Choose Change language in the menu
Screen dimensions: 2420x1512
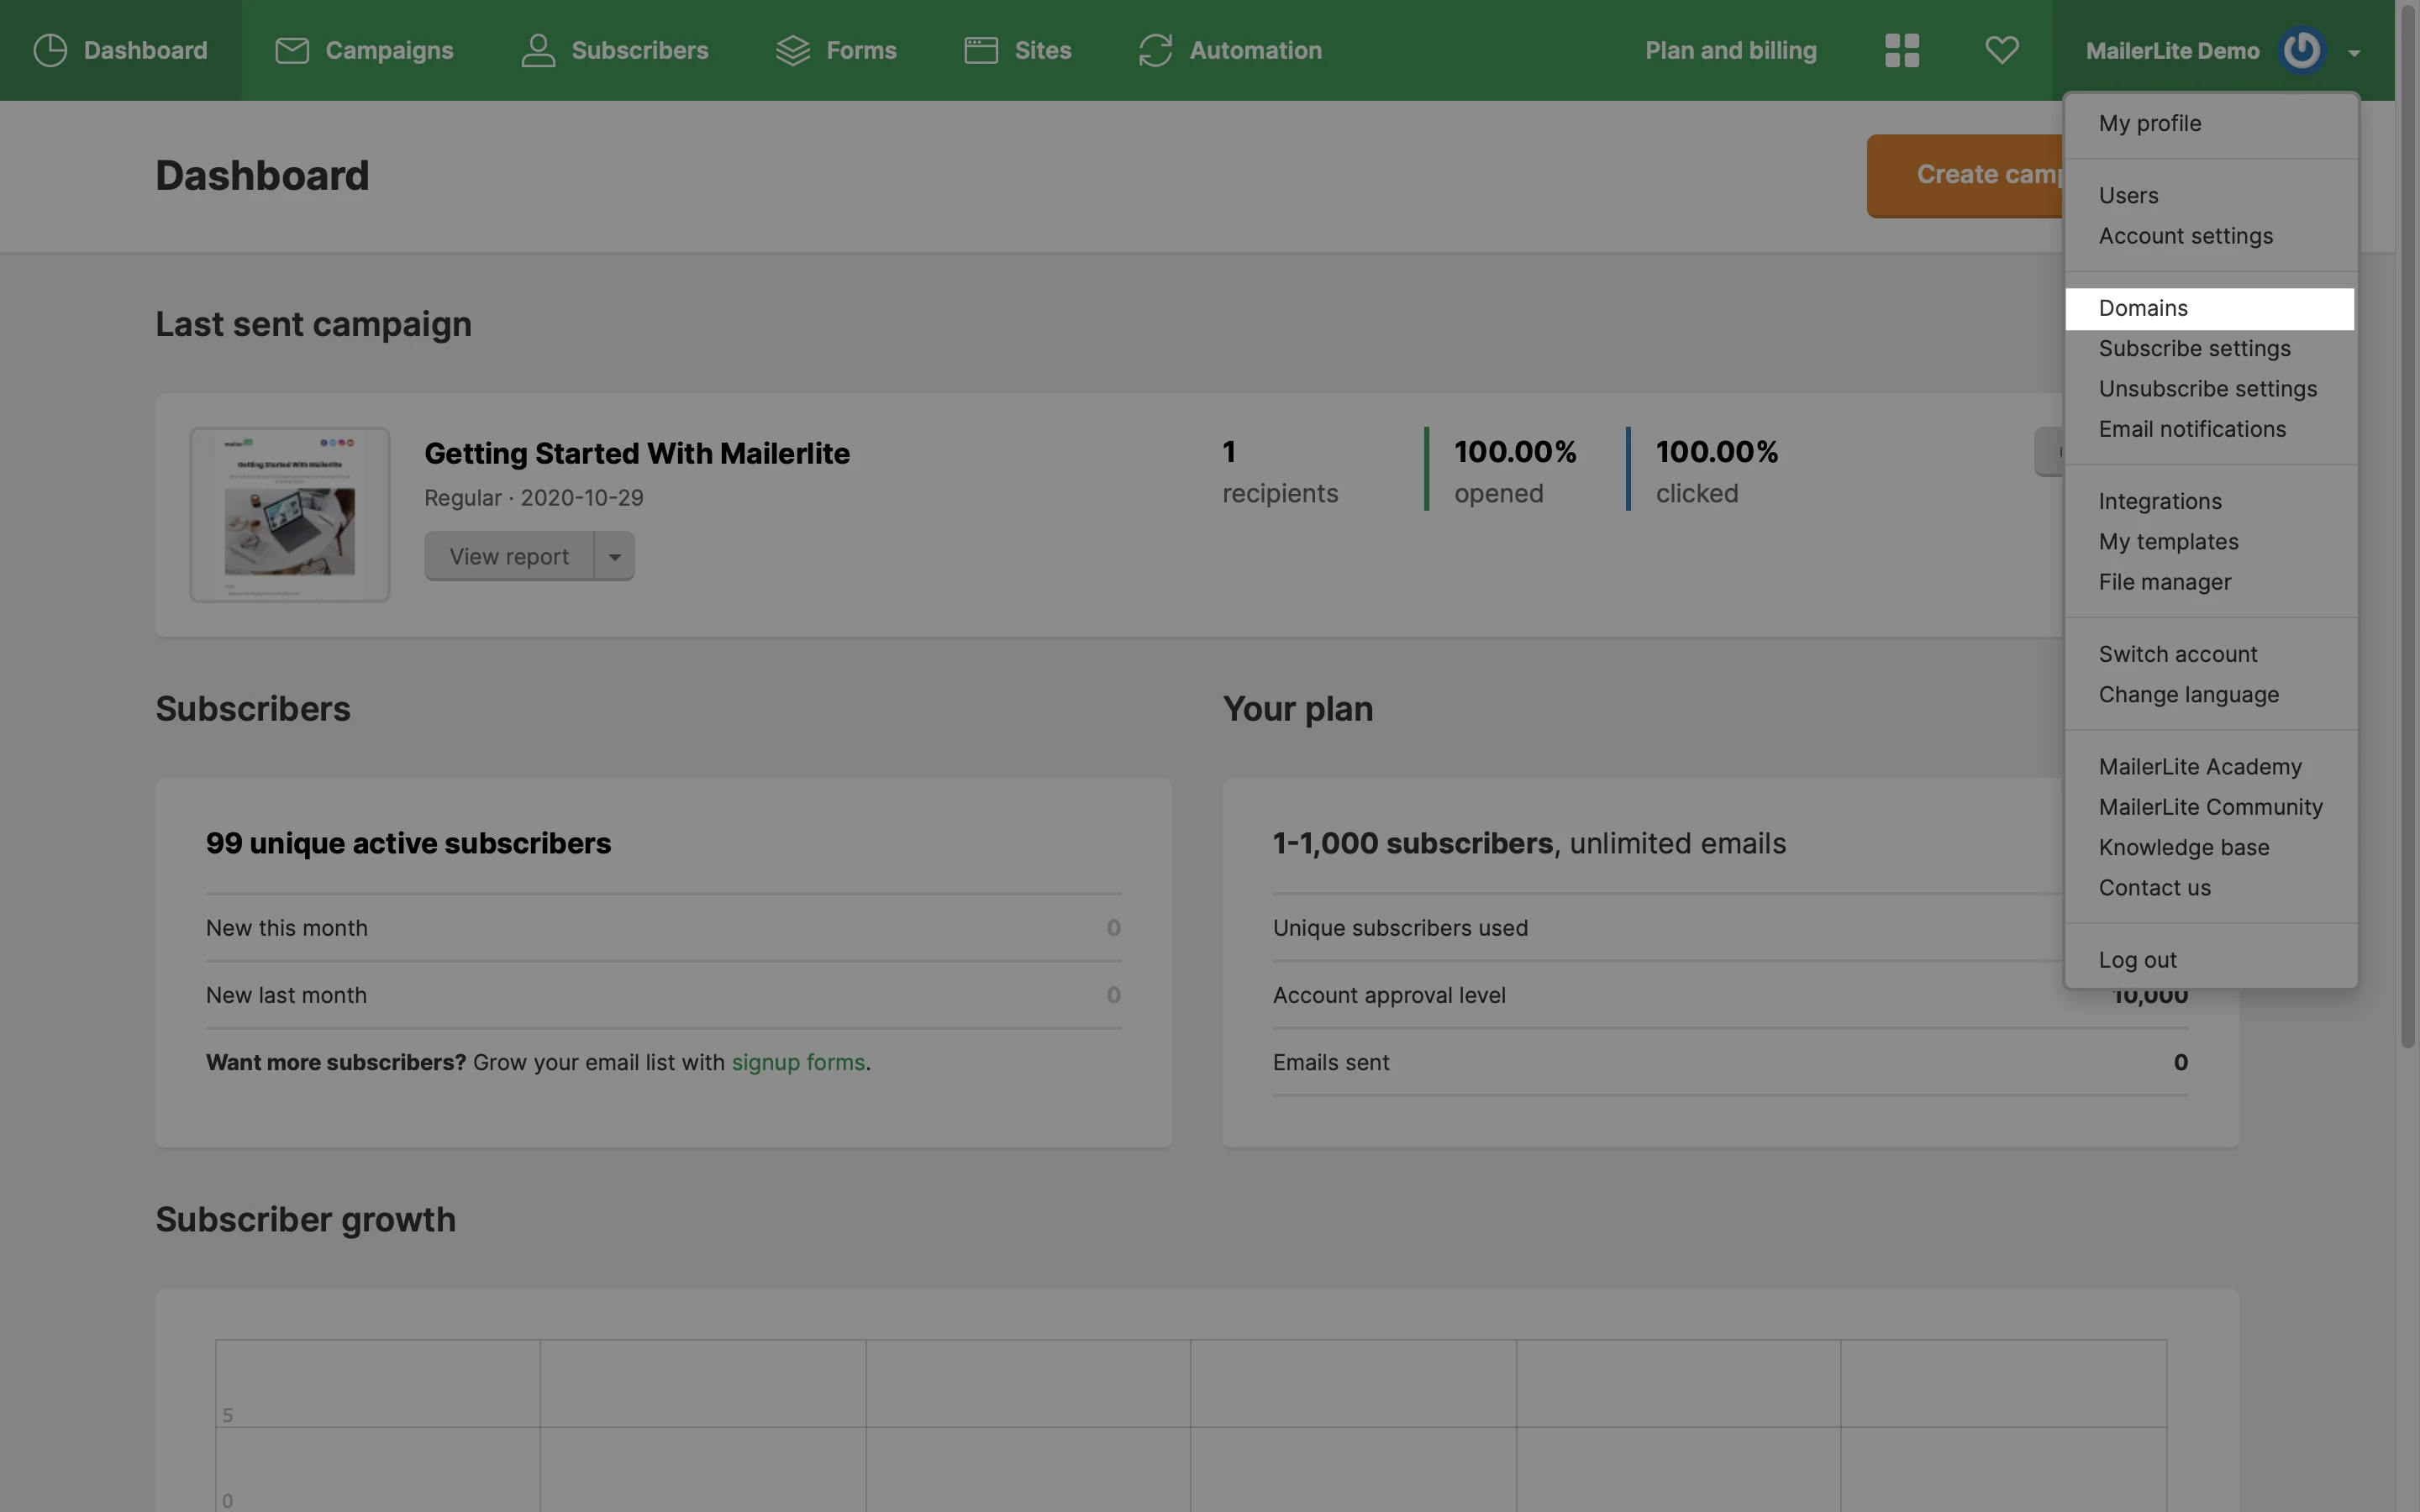pos(2188,695)
